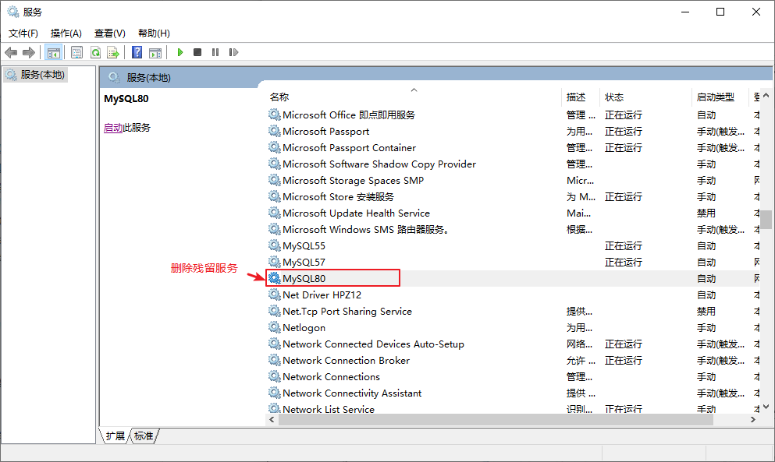Image resolution: width=775 pixels, height=462 pixels.
Task: Switch to the 扩展 tab
Action: (116, 436)
